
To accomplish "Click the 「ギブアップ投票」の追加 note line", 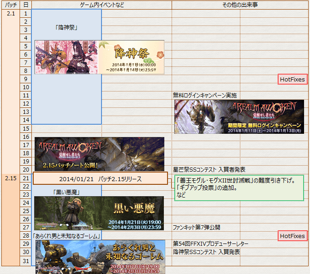I will click(x=206, y=188).
